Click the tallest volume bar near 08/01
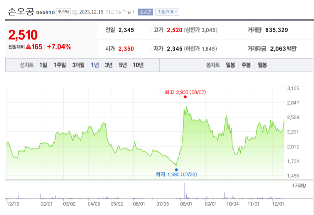This screenshot has width=314, height=215. tap(184, 191)
